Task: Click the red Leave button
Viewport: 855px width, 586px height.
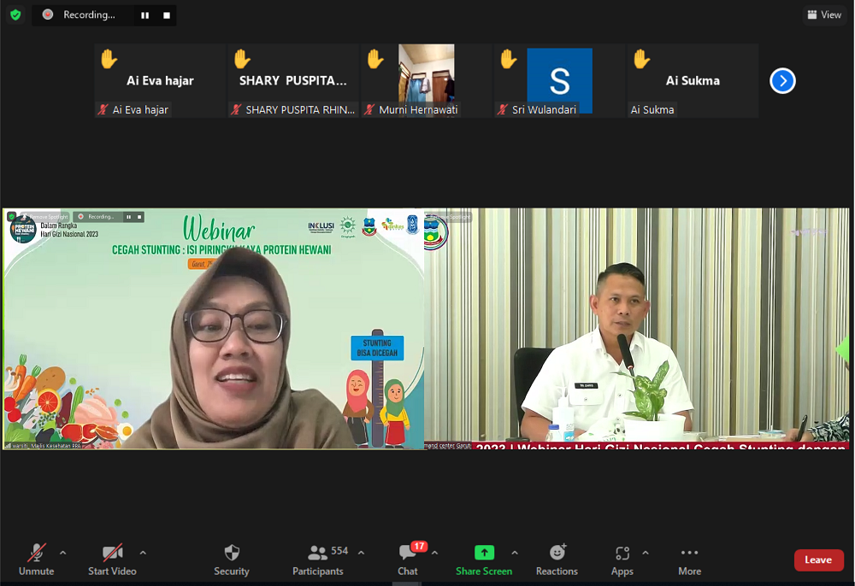Action: pyautogui.click(x=818, y=560)
